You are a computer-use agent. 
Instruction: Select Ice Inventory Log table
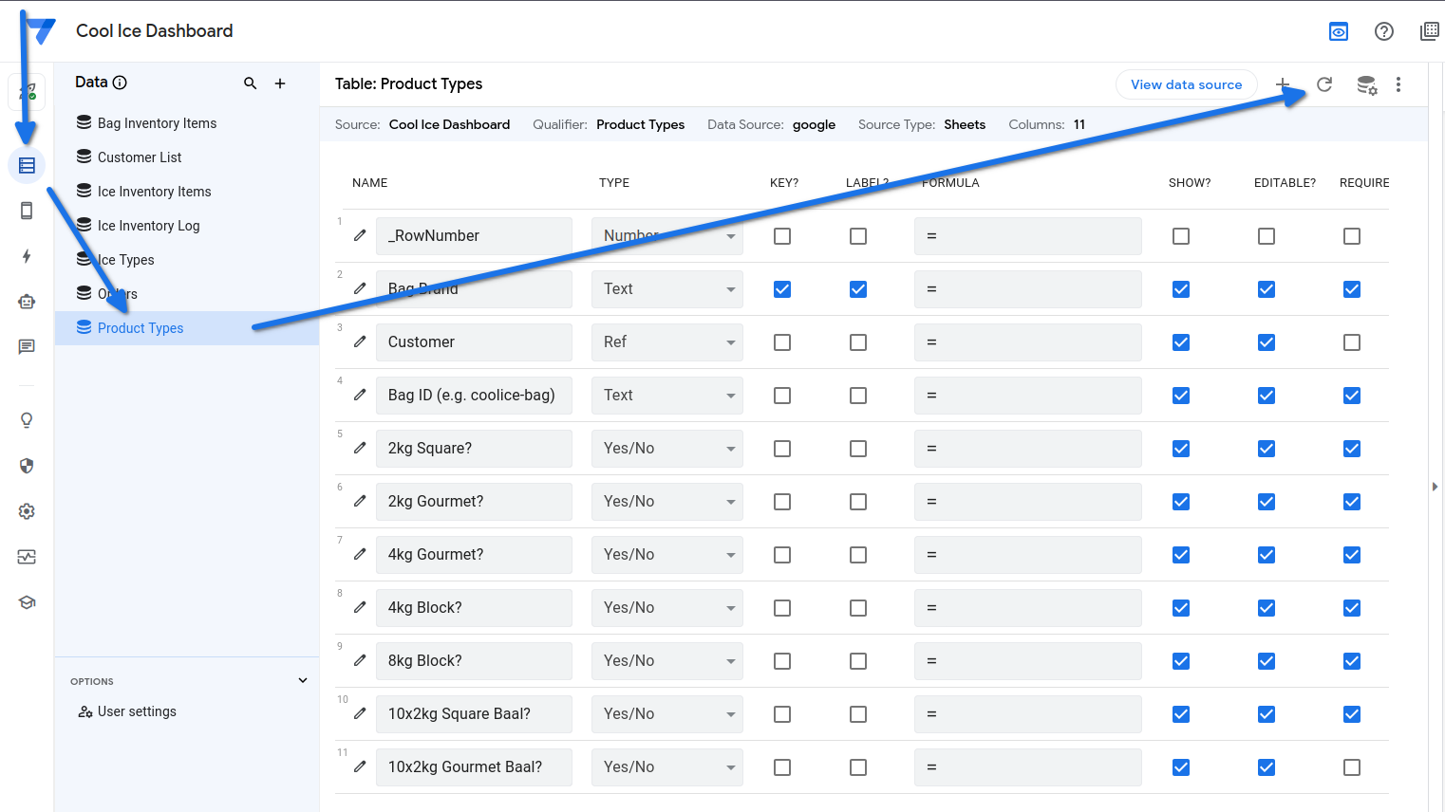[x=148, y=226]
